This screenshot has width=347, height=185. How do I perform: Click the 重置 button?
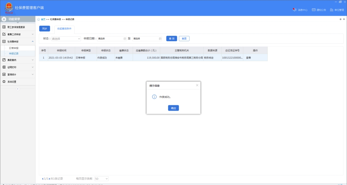click(x=184, y=39)
